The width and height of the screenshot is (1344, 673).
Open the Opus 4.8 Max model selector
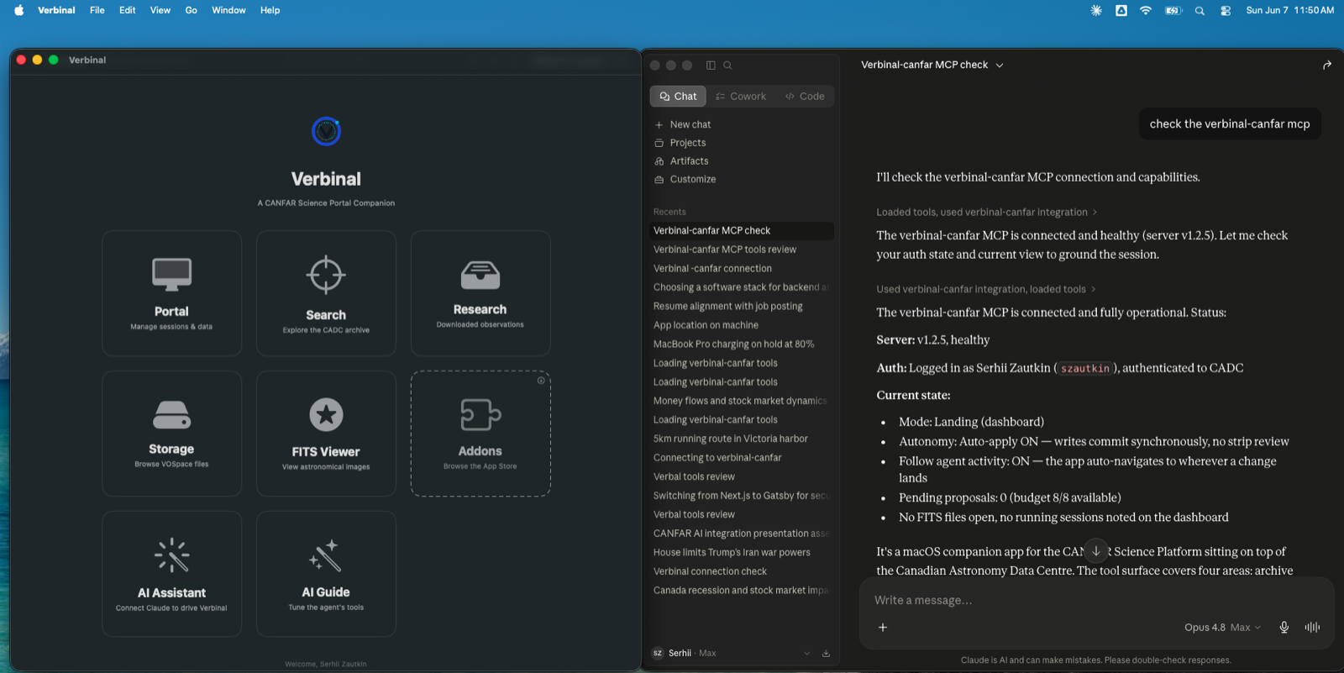pos(1222,628)
